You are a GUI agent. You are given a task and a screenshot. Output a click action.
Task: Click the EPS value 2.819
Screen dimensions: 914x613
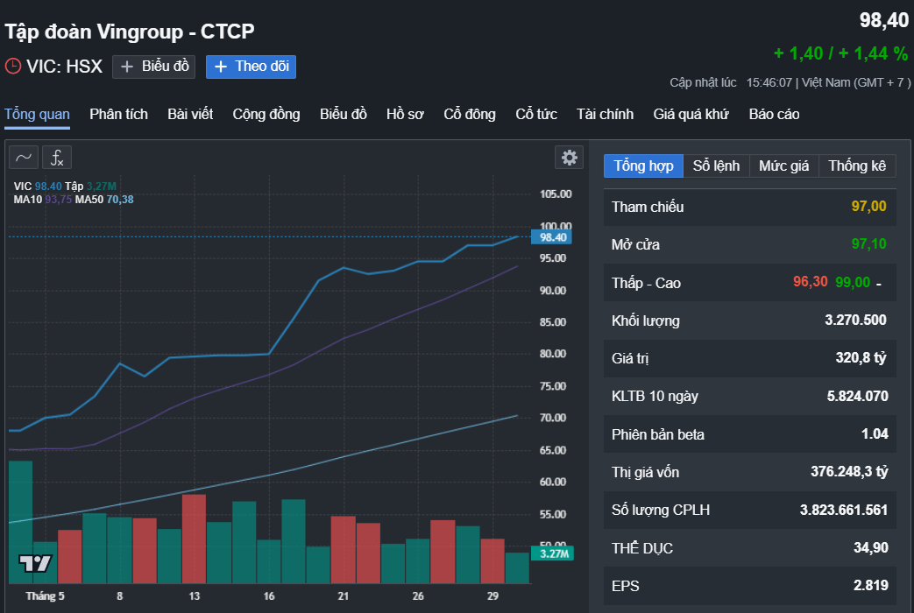871,586
